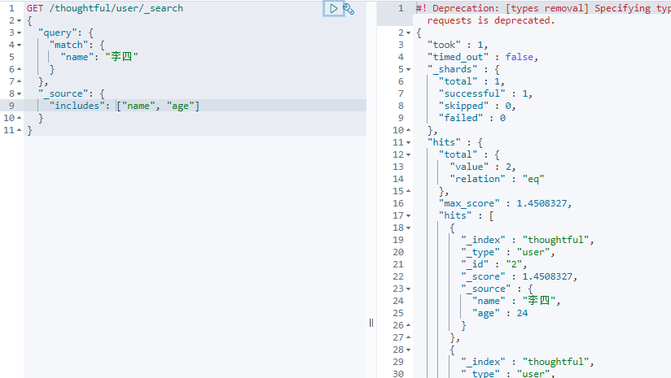The image size is (671, 378).
Task: Click "skipped" : 0 in response
Action: pos(477,106)
